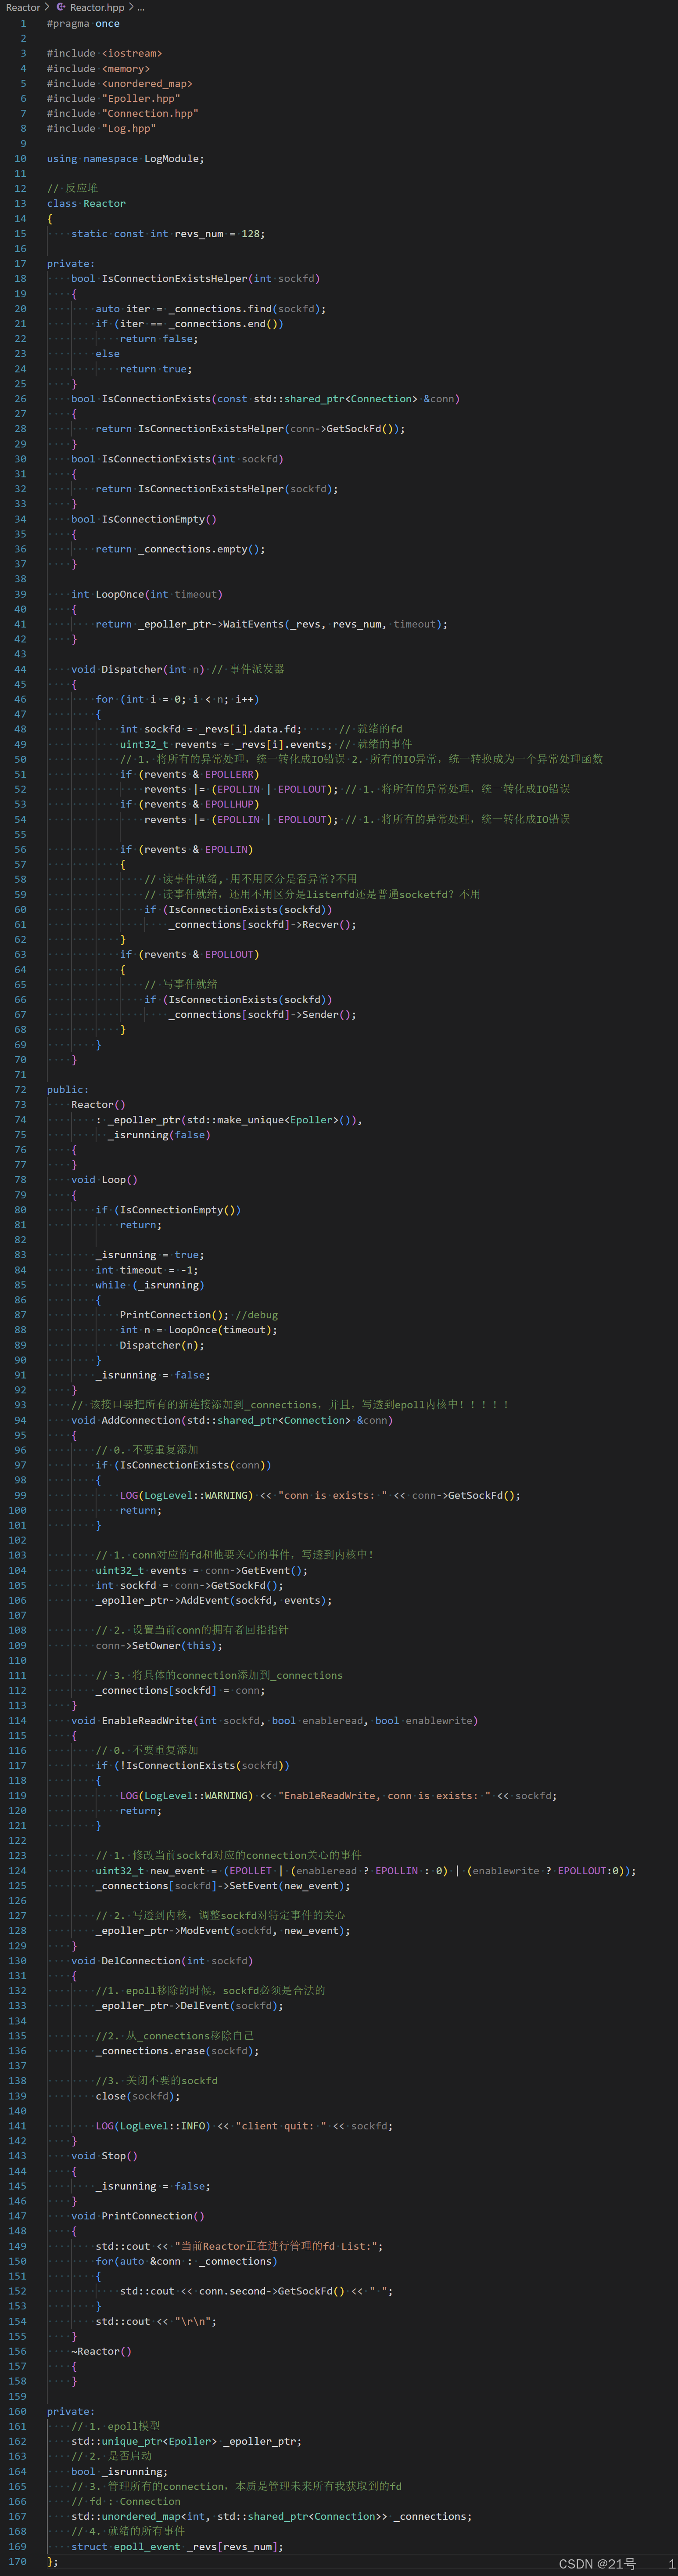Click '#include <unordered_map>' text
Screen dimensions: 678x2576
[119, 83]
